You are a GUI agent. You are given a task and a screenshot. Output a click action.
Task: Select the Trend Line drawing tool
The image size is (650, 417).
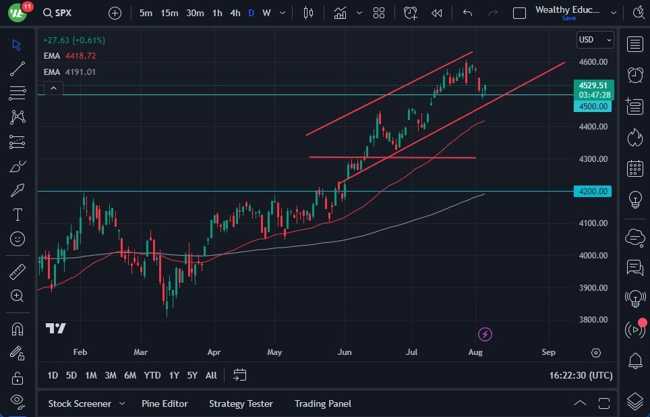[x=17, y=68]
